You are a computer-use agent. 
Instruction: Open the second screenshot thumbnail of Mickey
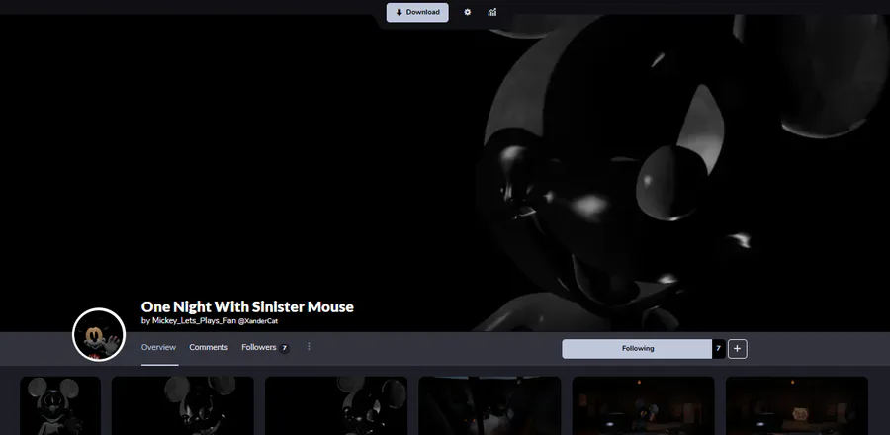(x=182, y=405)
